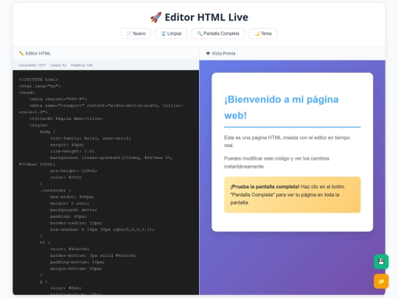This screenshot has height=298, width=398.
Task: Click the pencil icon beside Editor HTML
Action: [21, 53]
